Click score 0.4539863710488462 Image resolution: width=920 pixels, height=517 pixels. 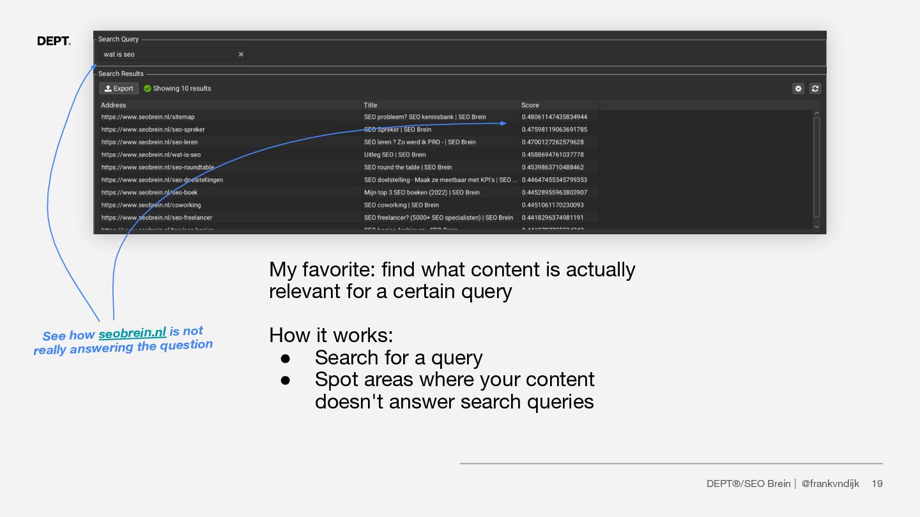point(552,167)
